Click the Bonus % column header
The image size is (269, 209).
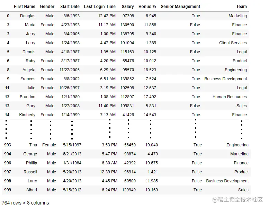(147, 7)
